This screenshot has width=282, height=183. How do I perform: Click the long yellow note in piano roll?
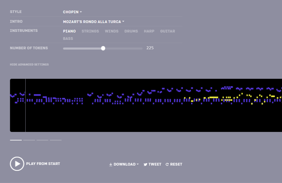(x=214, y=97)
